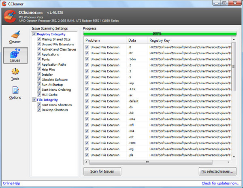The height and width of the screenshot is (188, 243).
Task: Uncheck the .m4a extension issue
Action: pos(87,119)
